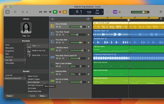Screen dimensions: 164x104
Task: Click the Save... button
Action: (43, 96)
